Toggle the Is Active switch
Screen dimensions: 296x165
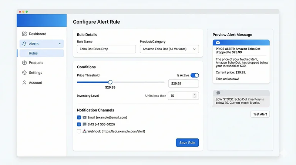pyautogui.click(x=195, y=75)
